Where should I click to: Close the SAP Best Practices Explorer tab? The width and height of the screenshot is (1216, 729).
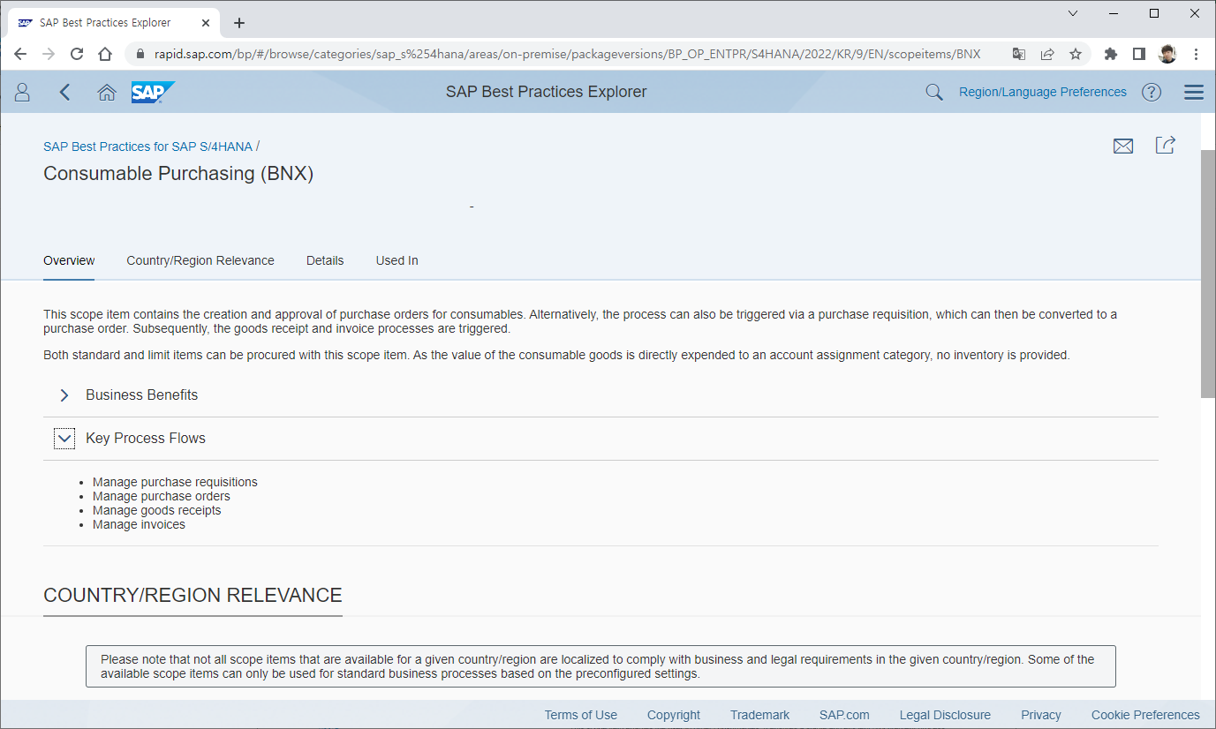tap(204, 23)
